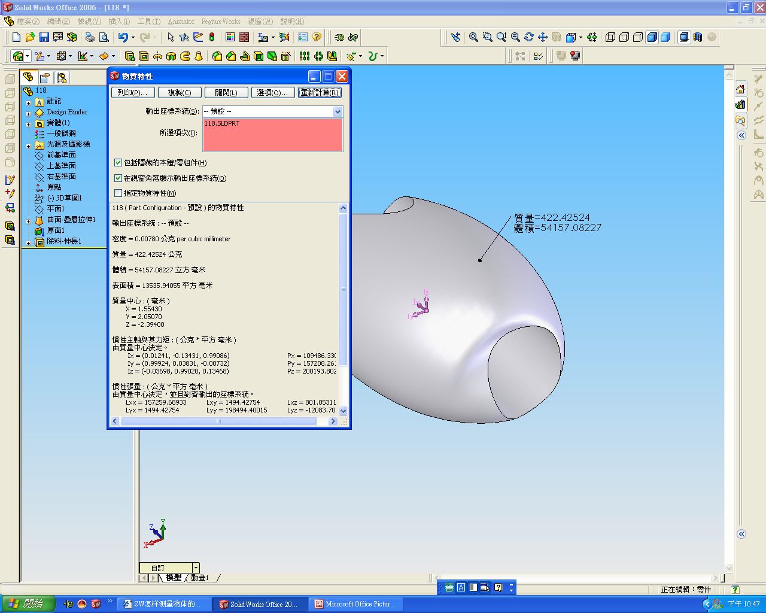Click the Rebuild traffic light icon
This screenshot has width=766, height=613.
point(212,37)
